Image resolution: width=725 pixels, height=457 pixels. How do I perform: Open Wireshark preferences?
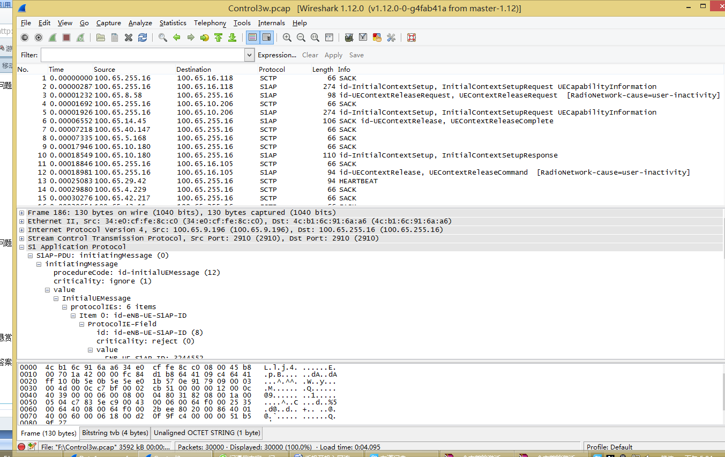coord(391,38)
